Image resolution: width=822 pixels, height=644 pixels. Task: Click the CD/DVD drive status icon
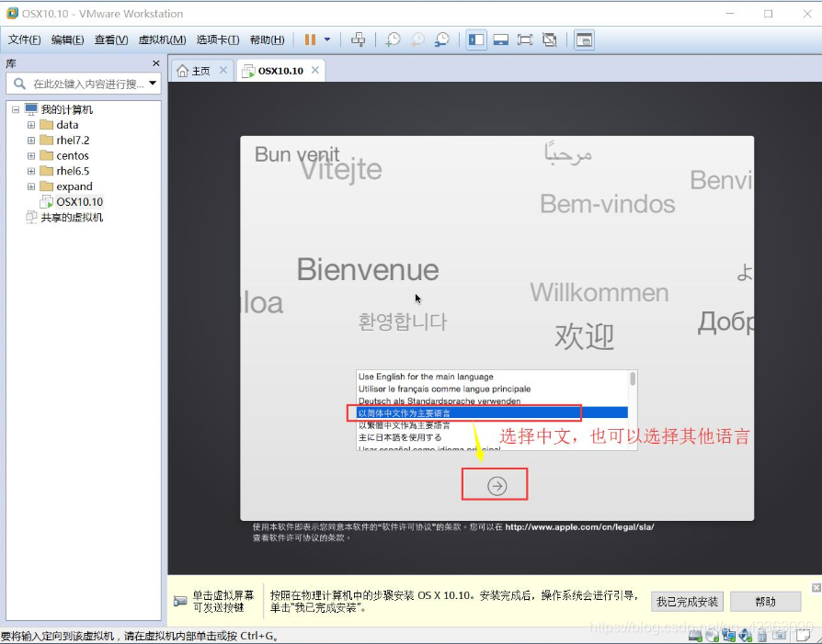[x=712, y=636]
